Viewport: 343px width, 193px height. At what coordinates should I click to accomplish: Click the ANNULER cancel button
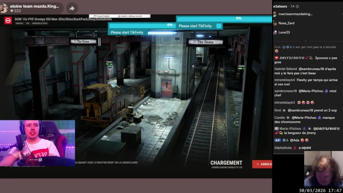262,164
